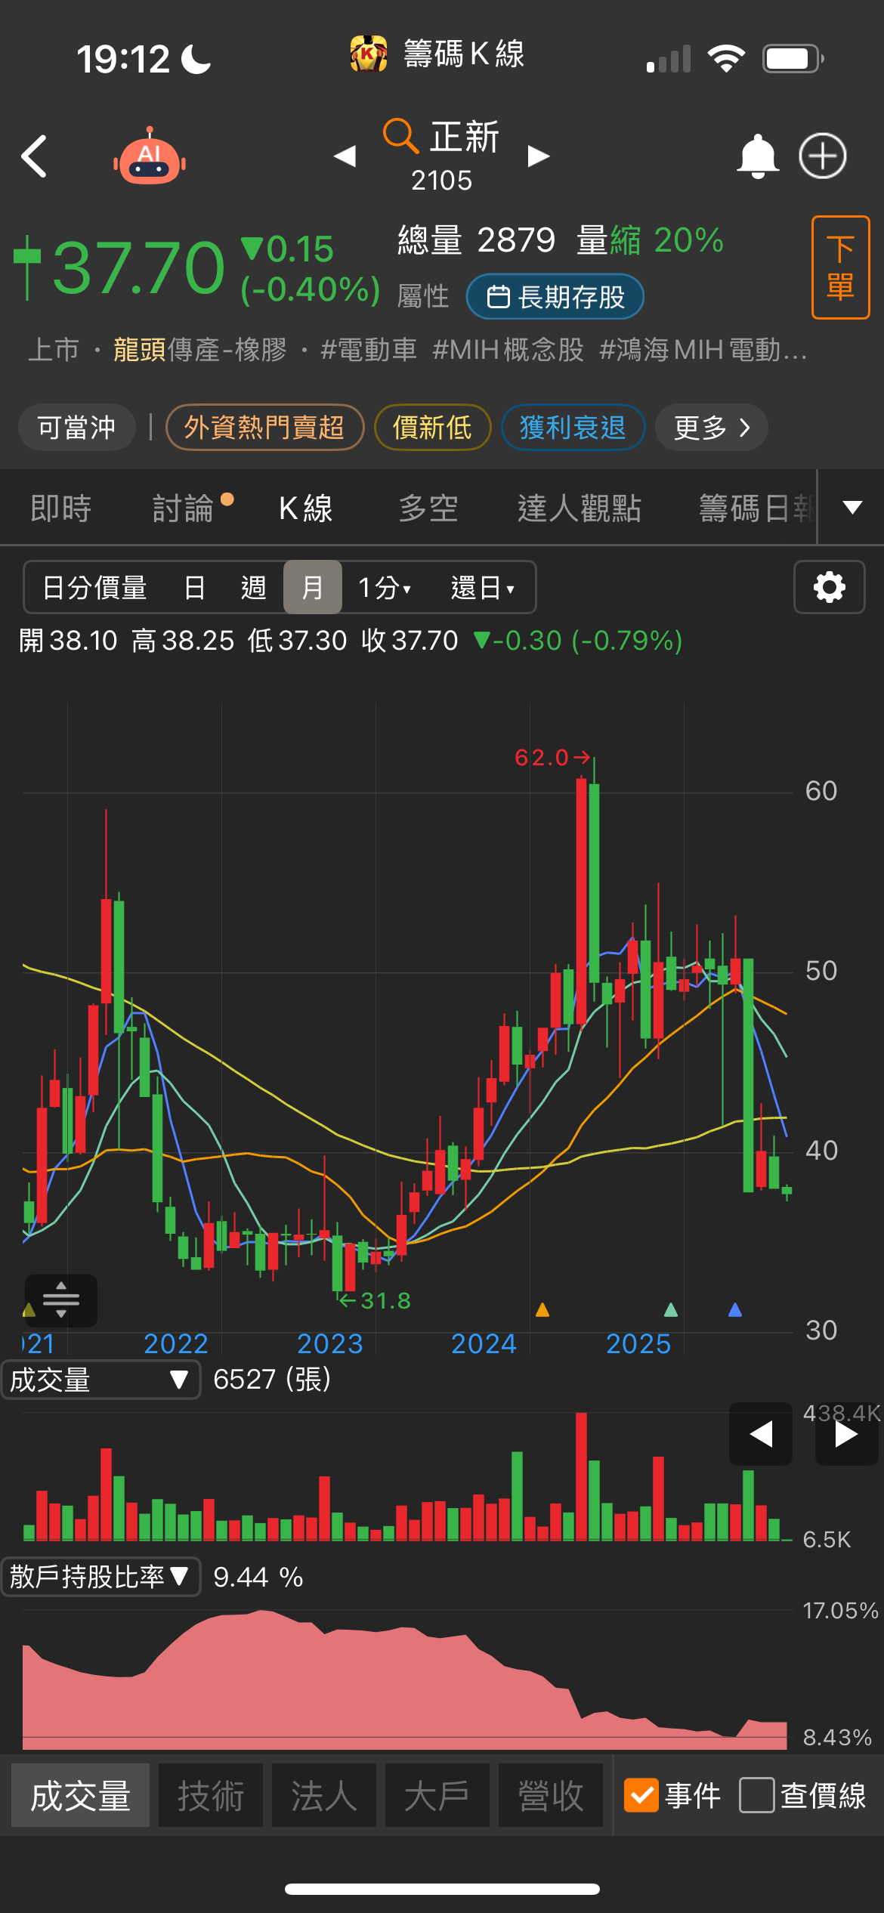
Task: Tap the 外資熱門賣超 tag
Action: (264, 428)
